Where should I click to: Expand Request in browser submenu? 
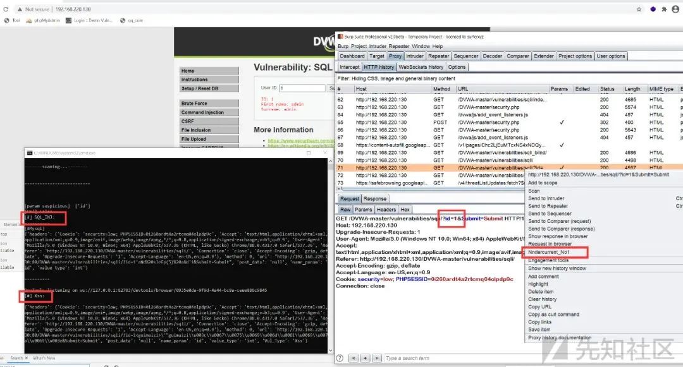550,244
